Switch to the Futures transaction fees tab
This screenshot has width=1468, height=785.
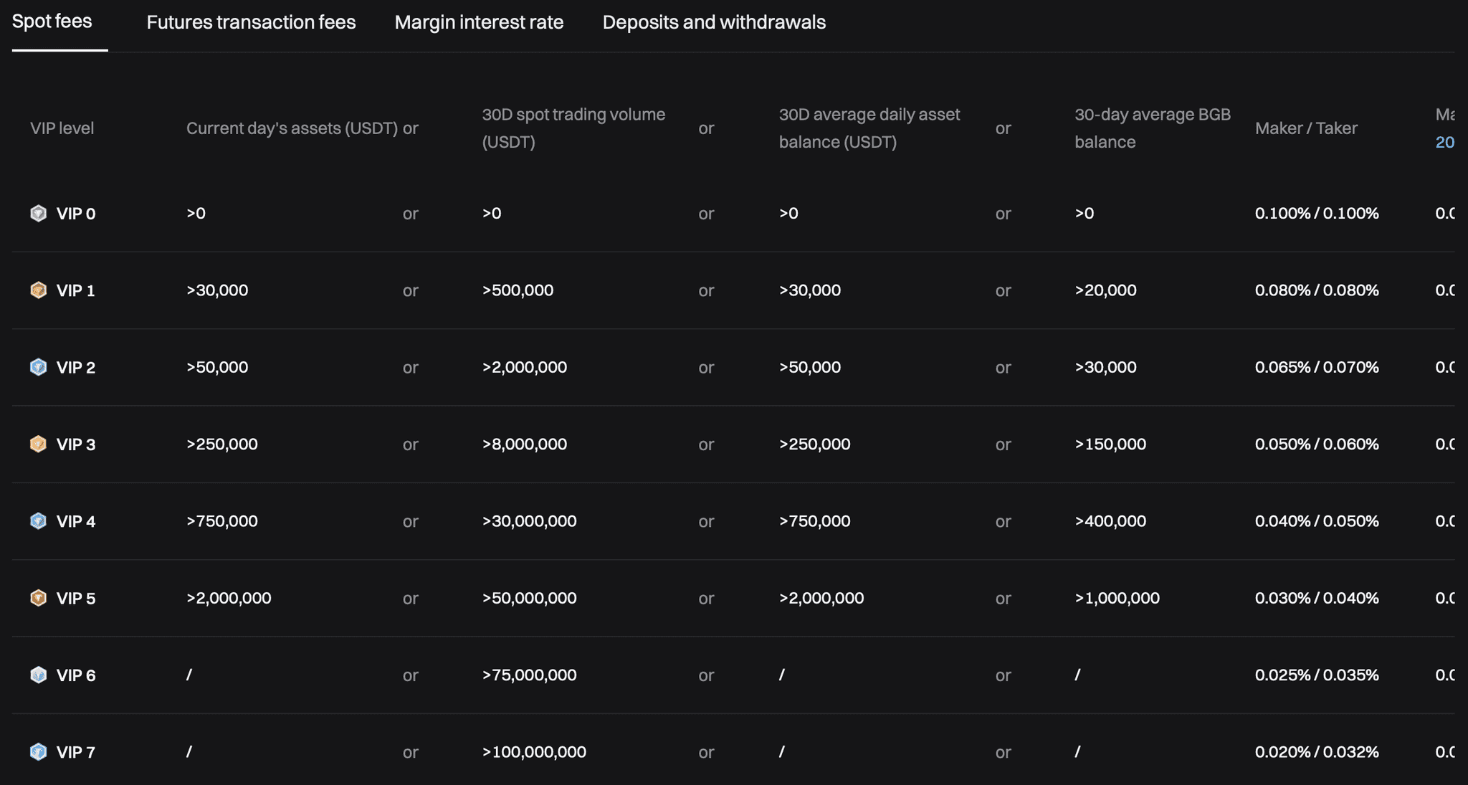[251, 22]
